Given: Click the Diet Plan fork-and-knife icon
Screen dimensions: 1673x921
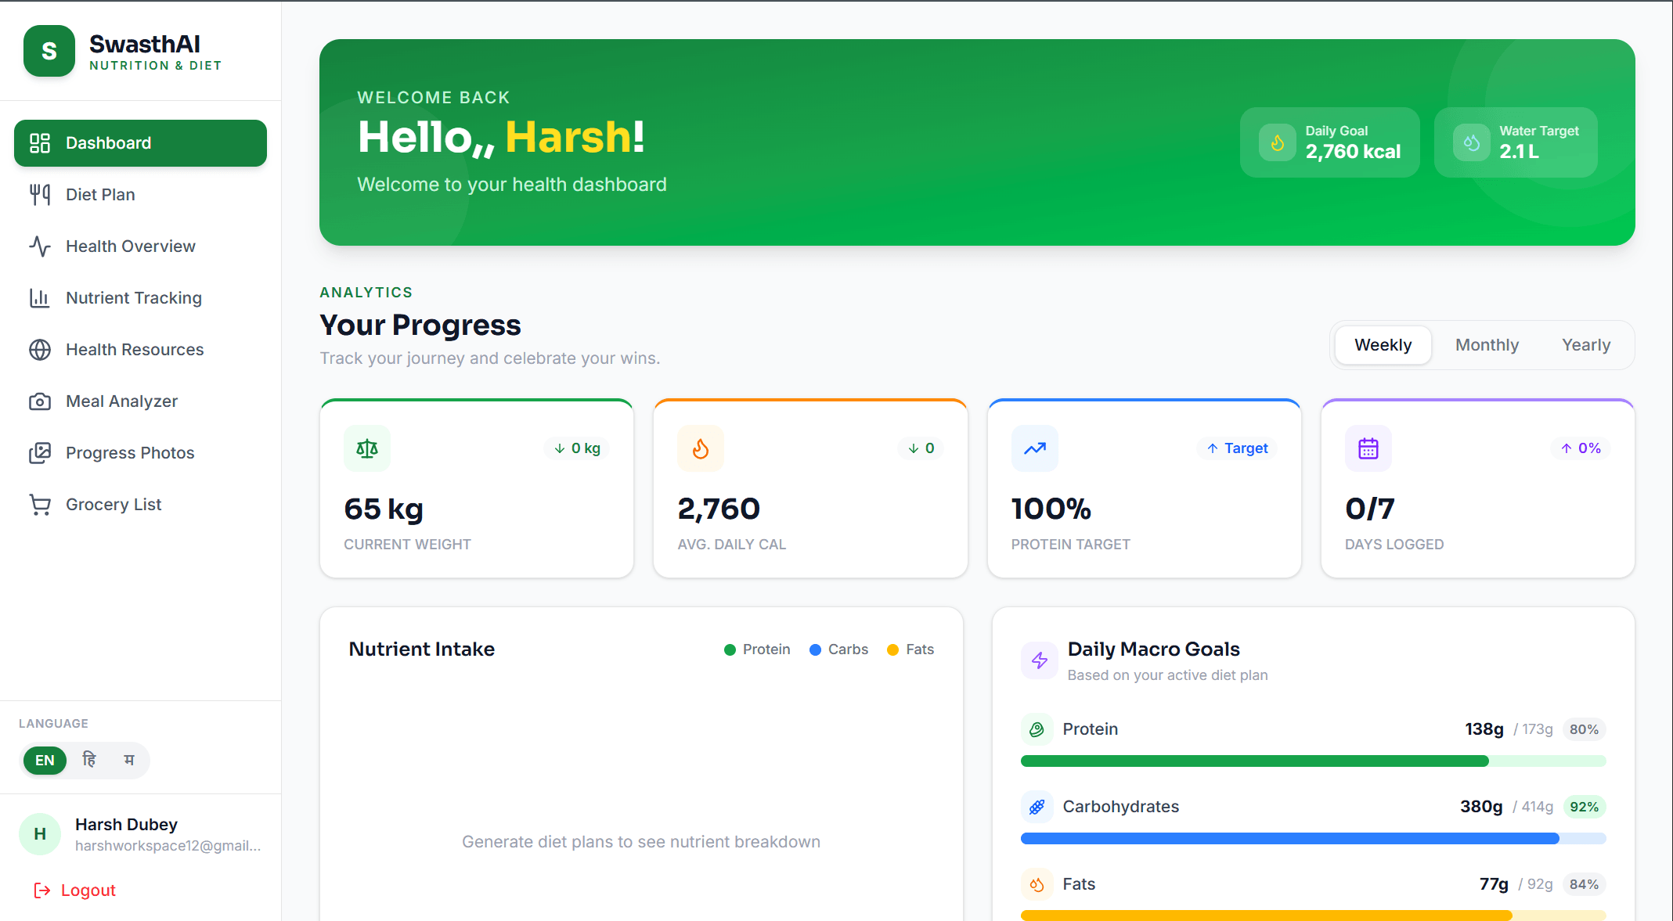Looking at the screenshot, I should point(40,194).
